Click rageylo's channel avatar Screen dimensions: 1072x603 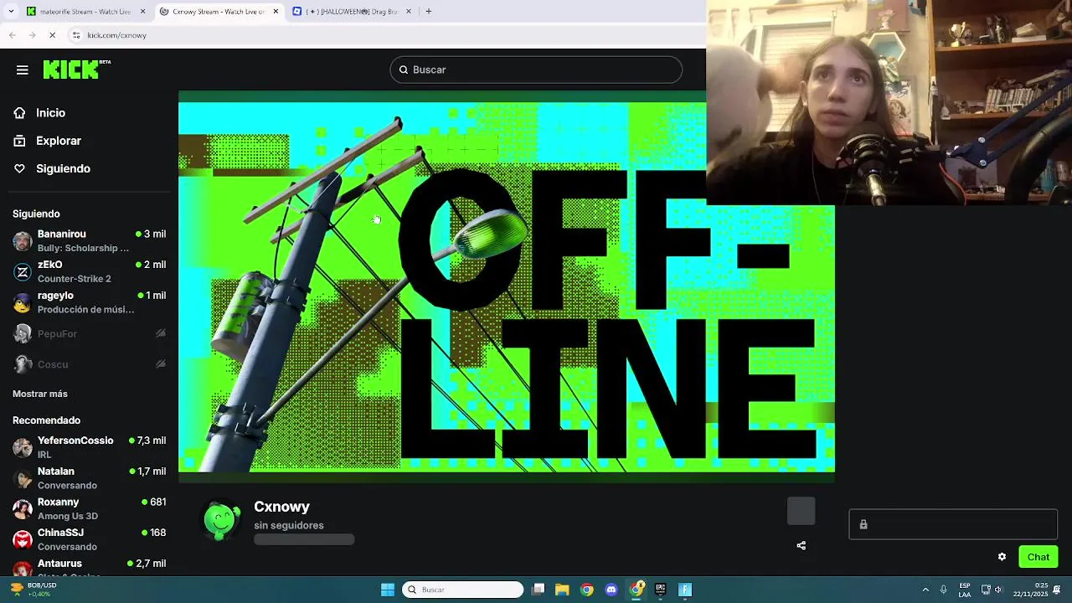[23, 302]
